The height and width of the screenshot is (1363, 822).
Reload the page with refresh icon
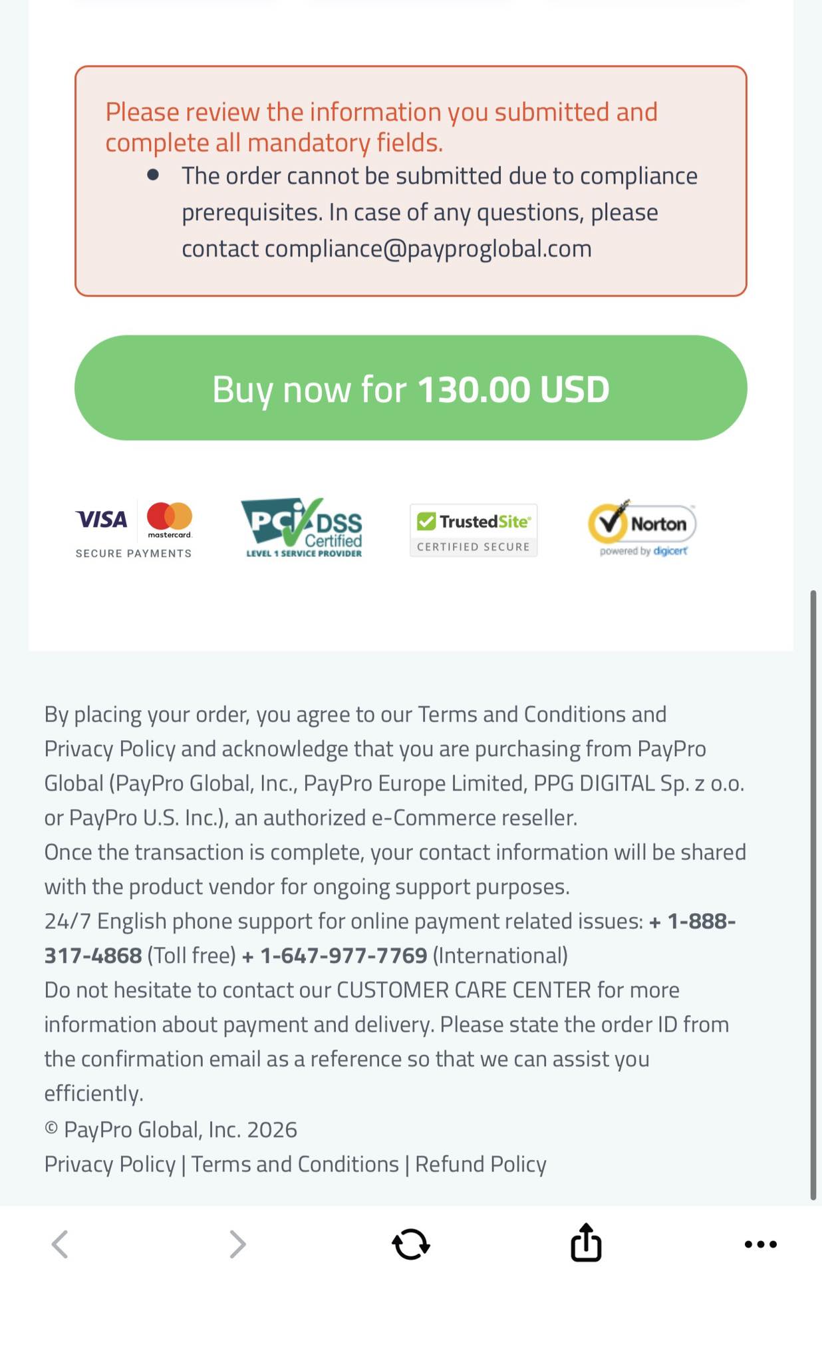point(411,1244)
